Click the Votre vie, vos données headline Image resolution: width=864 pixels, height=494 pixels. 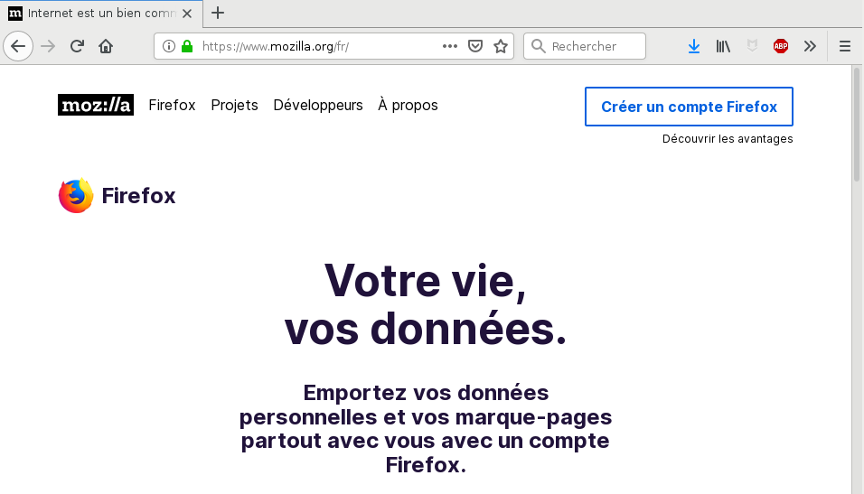click(426, 304)
